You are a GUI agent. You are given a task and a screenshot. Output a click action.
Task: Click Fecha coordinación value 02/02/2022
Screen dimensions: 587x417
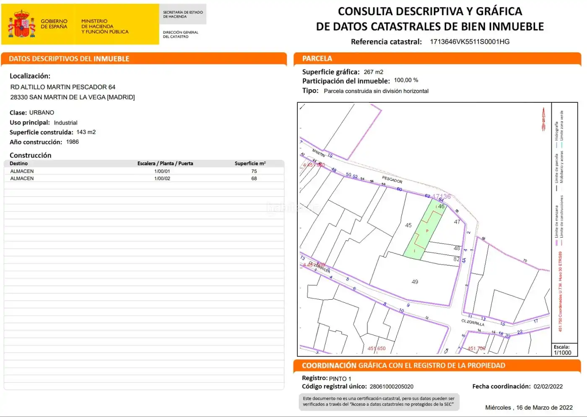point(548,386)
